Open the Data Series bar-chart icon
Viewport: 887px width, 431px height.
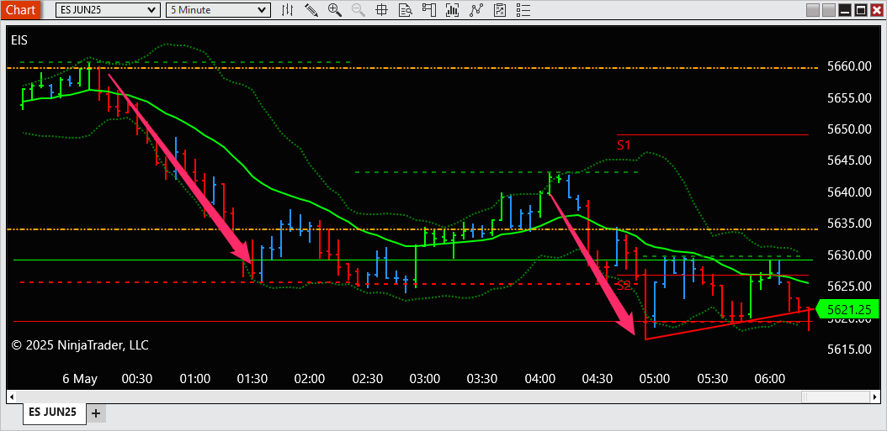point(452,9)
